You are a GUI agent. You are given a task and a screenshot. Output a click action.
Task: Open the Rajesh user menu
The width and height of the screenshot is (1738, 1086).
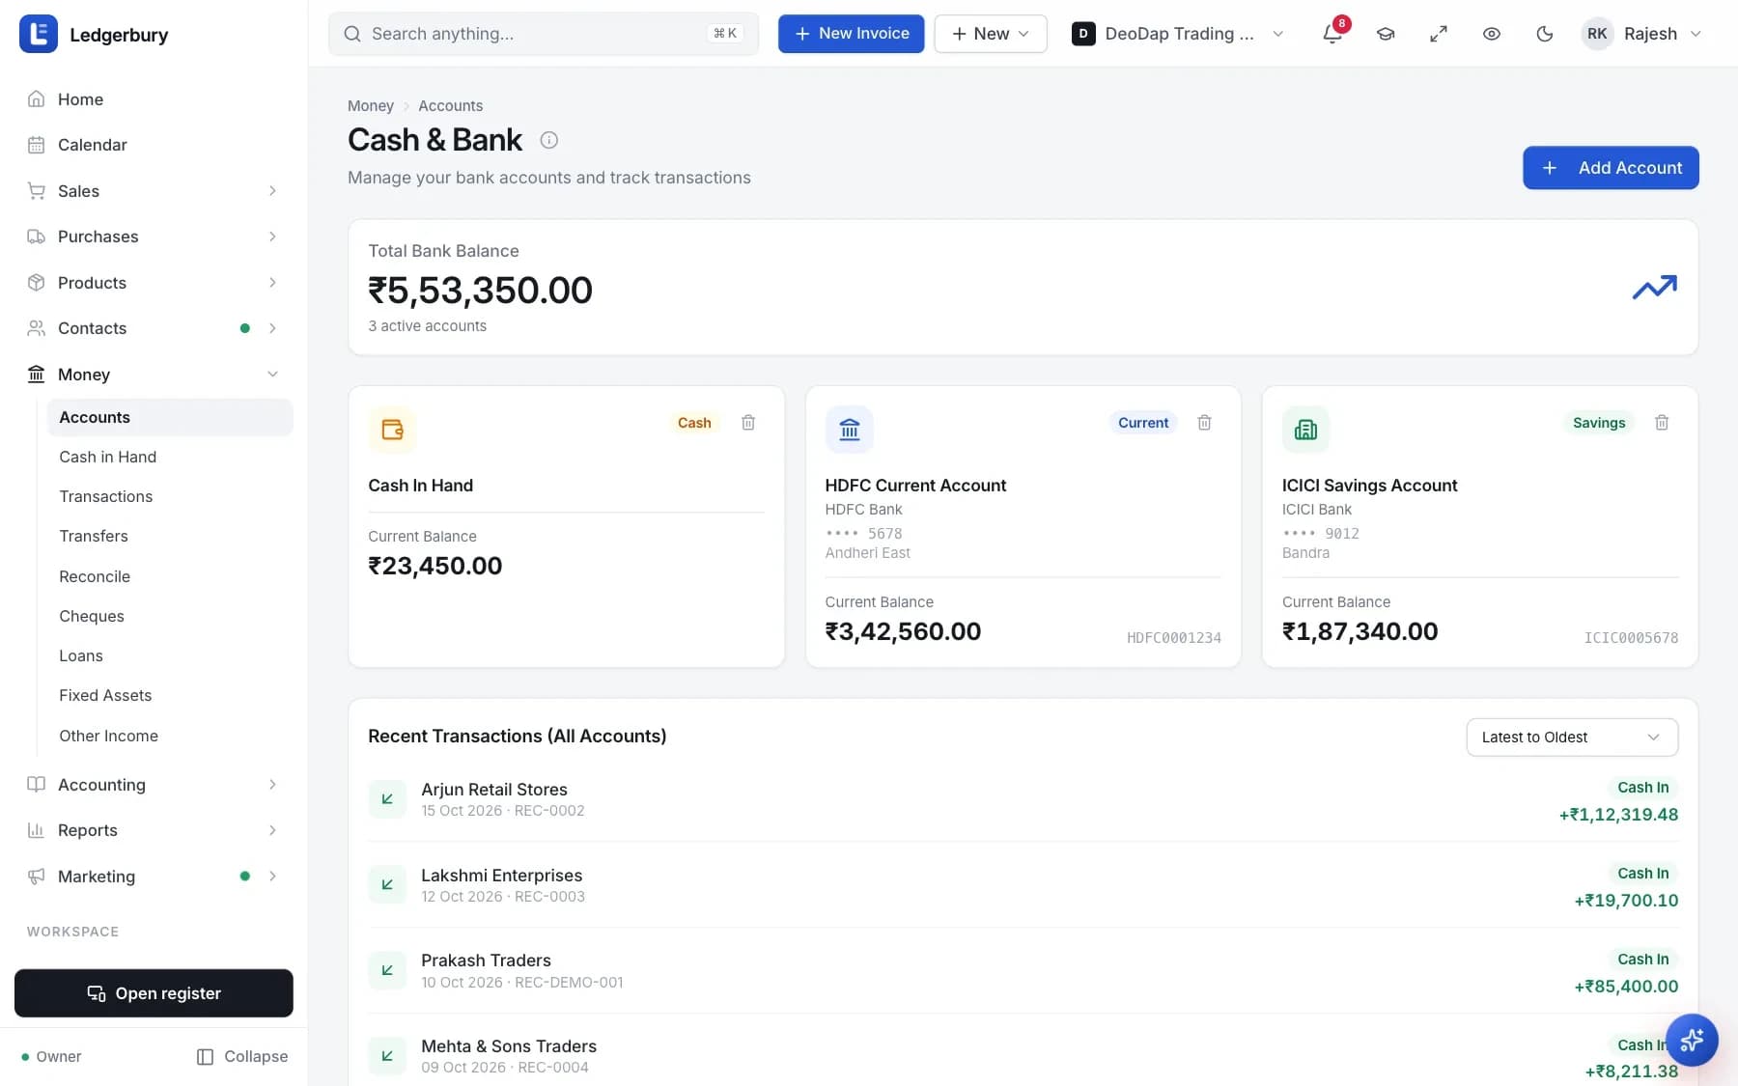[1641, 34]
